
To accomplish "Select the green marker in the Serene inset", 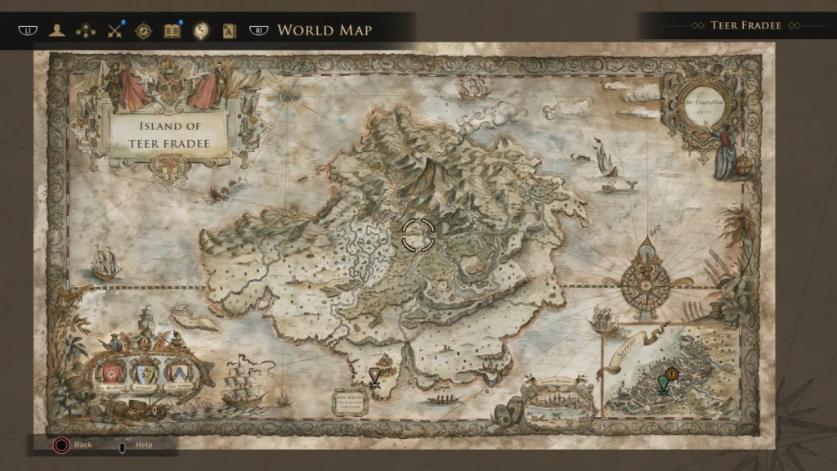I will click(x=663, y=384).
